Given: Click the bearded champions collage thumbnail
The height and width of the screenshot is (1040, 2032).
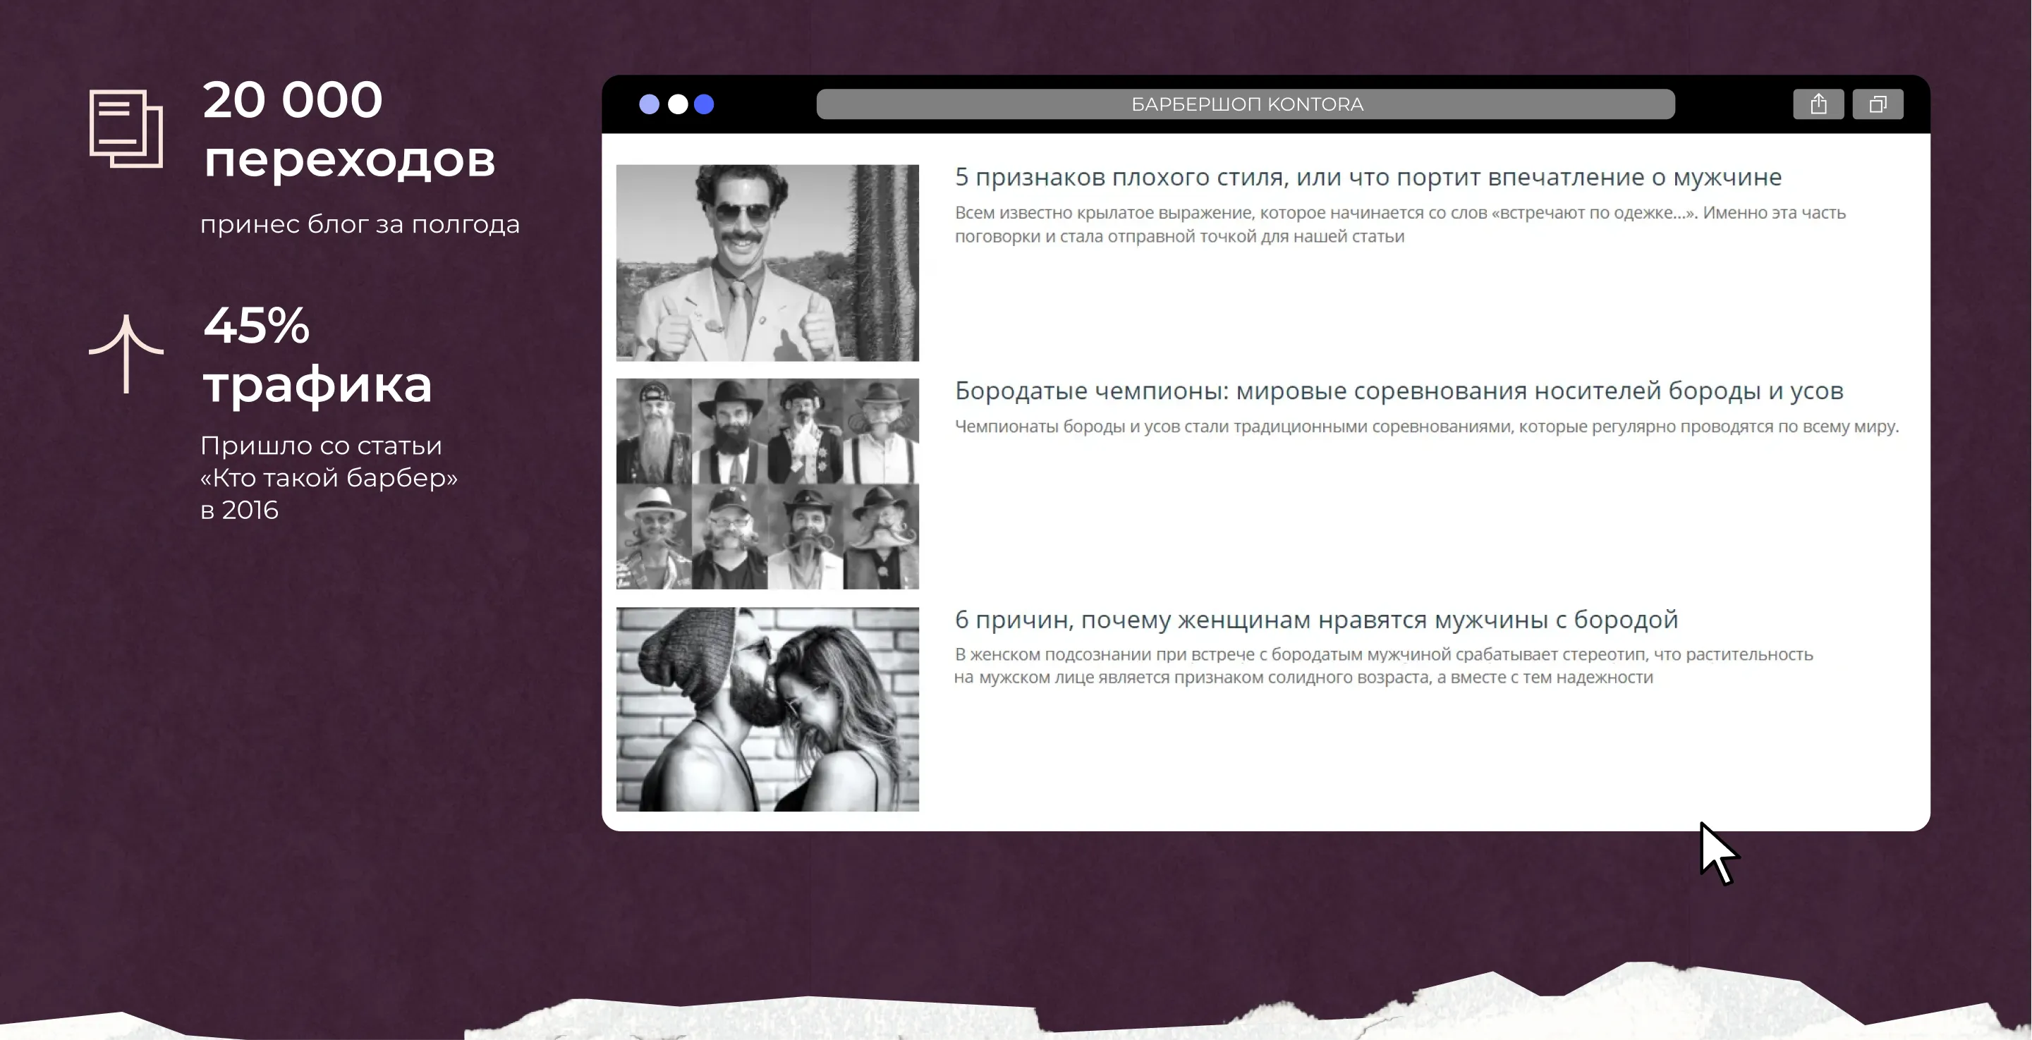Looking at the screenshot, I should pyautogui.click(x=767, y=484).
